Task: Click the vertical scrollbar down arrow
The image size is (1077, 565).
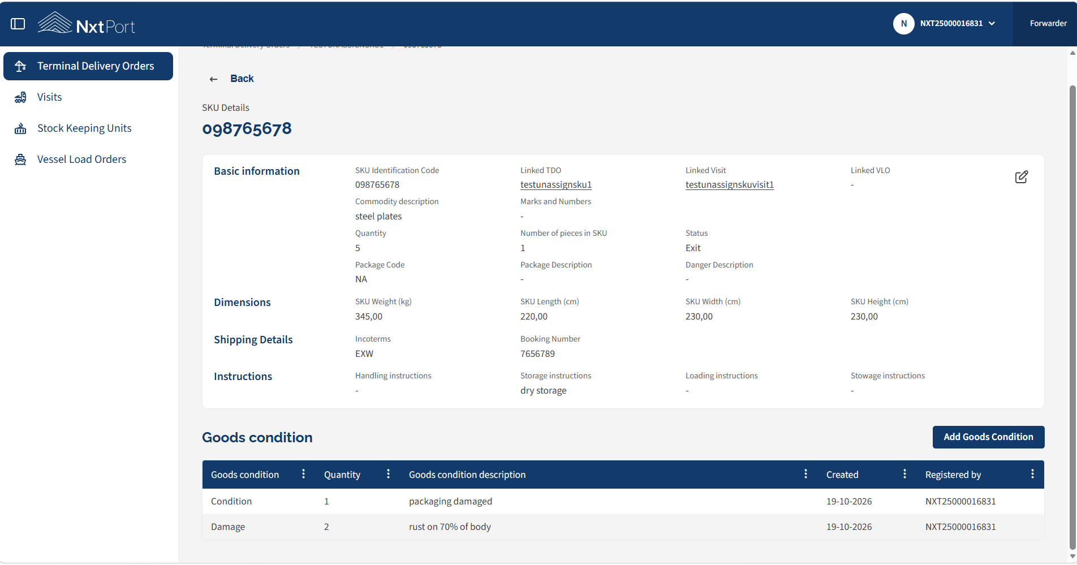Action: pos(1072,557)
